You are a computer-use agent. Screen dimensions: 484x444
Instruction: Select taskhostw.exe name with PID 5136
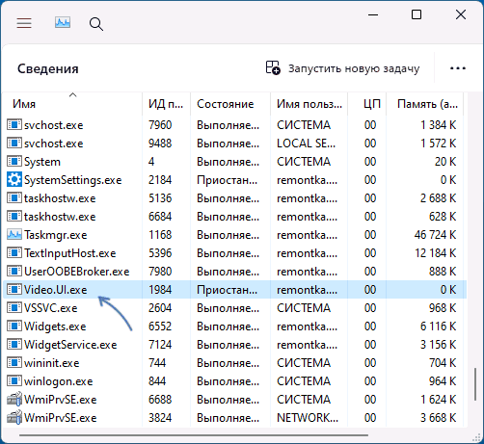60,198
